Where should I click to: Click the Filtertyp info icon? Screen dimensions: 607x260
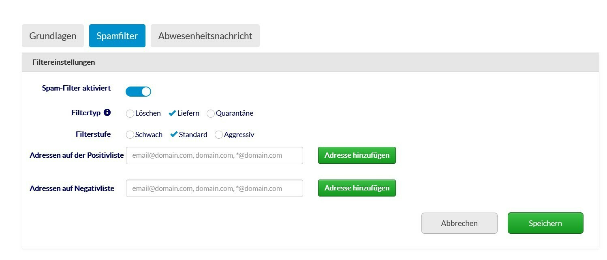tap(107, 112)
